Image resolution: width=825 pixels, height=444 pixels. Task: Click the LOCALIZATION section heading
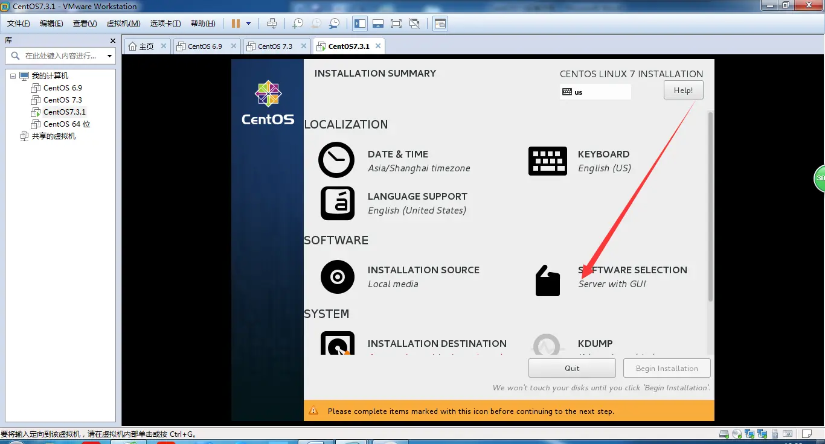[346, 125]
